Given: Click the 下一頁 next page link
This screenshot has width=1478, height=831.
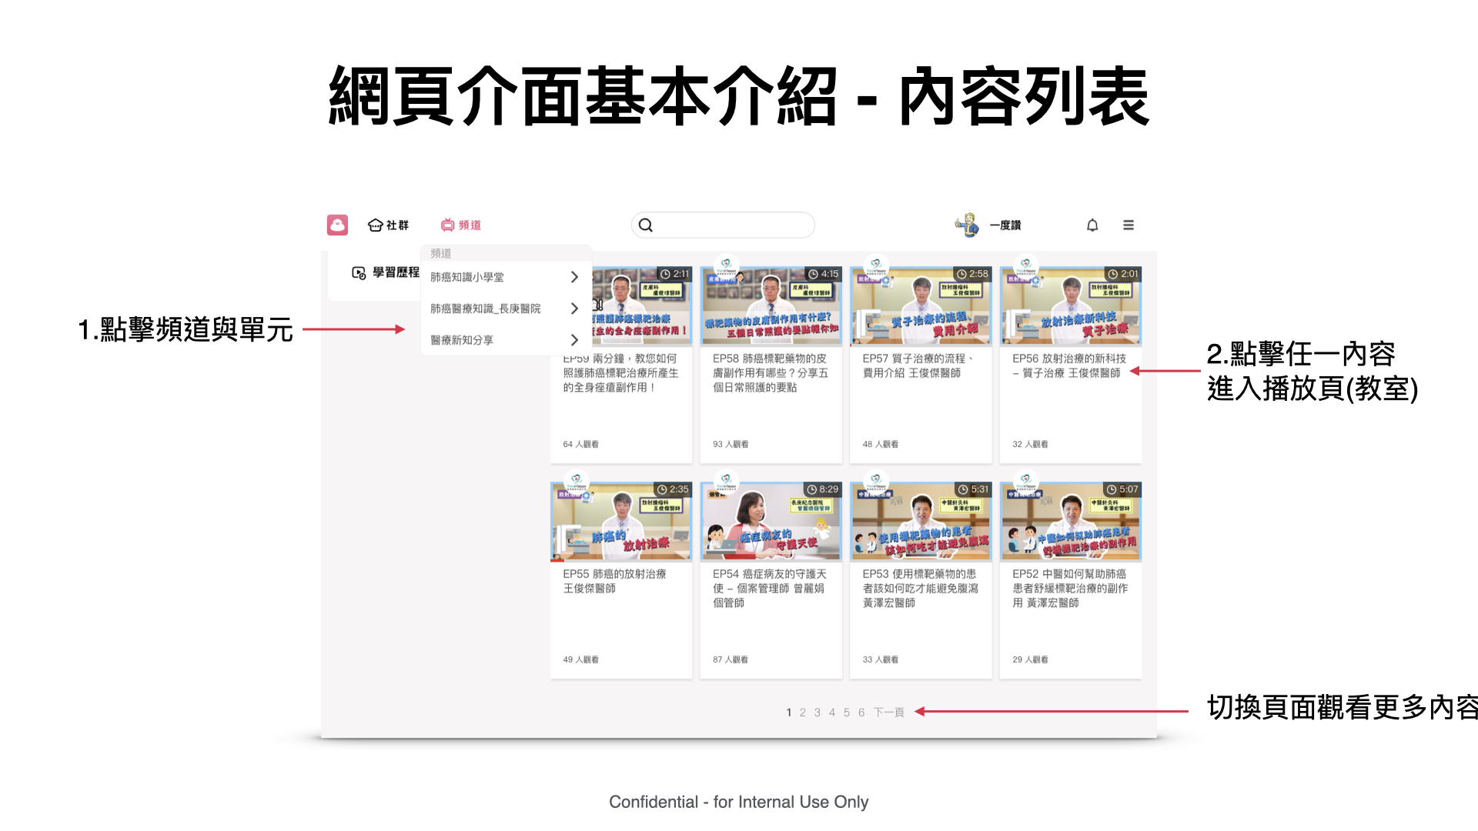Looking at the screenshot, I should pyautogui.click(x=888, y=713).
